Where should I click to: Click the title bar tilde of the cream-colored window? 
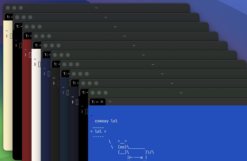96,8
